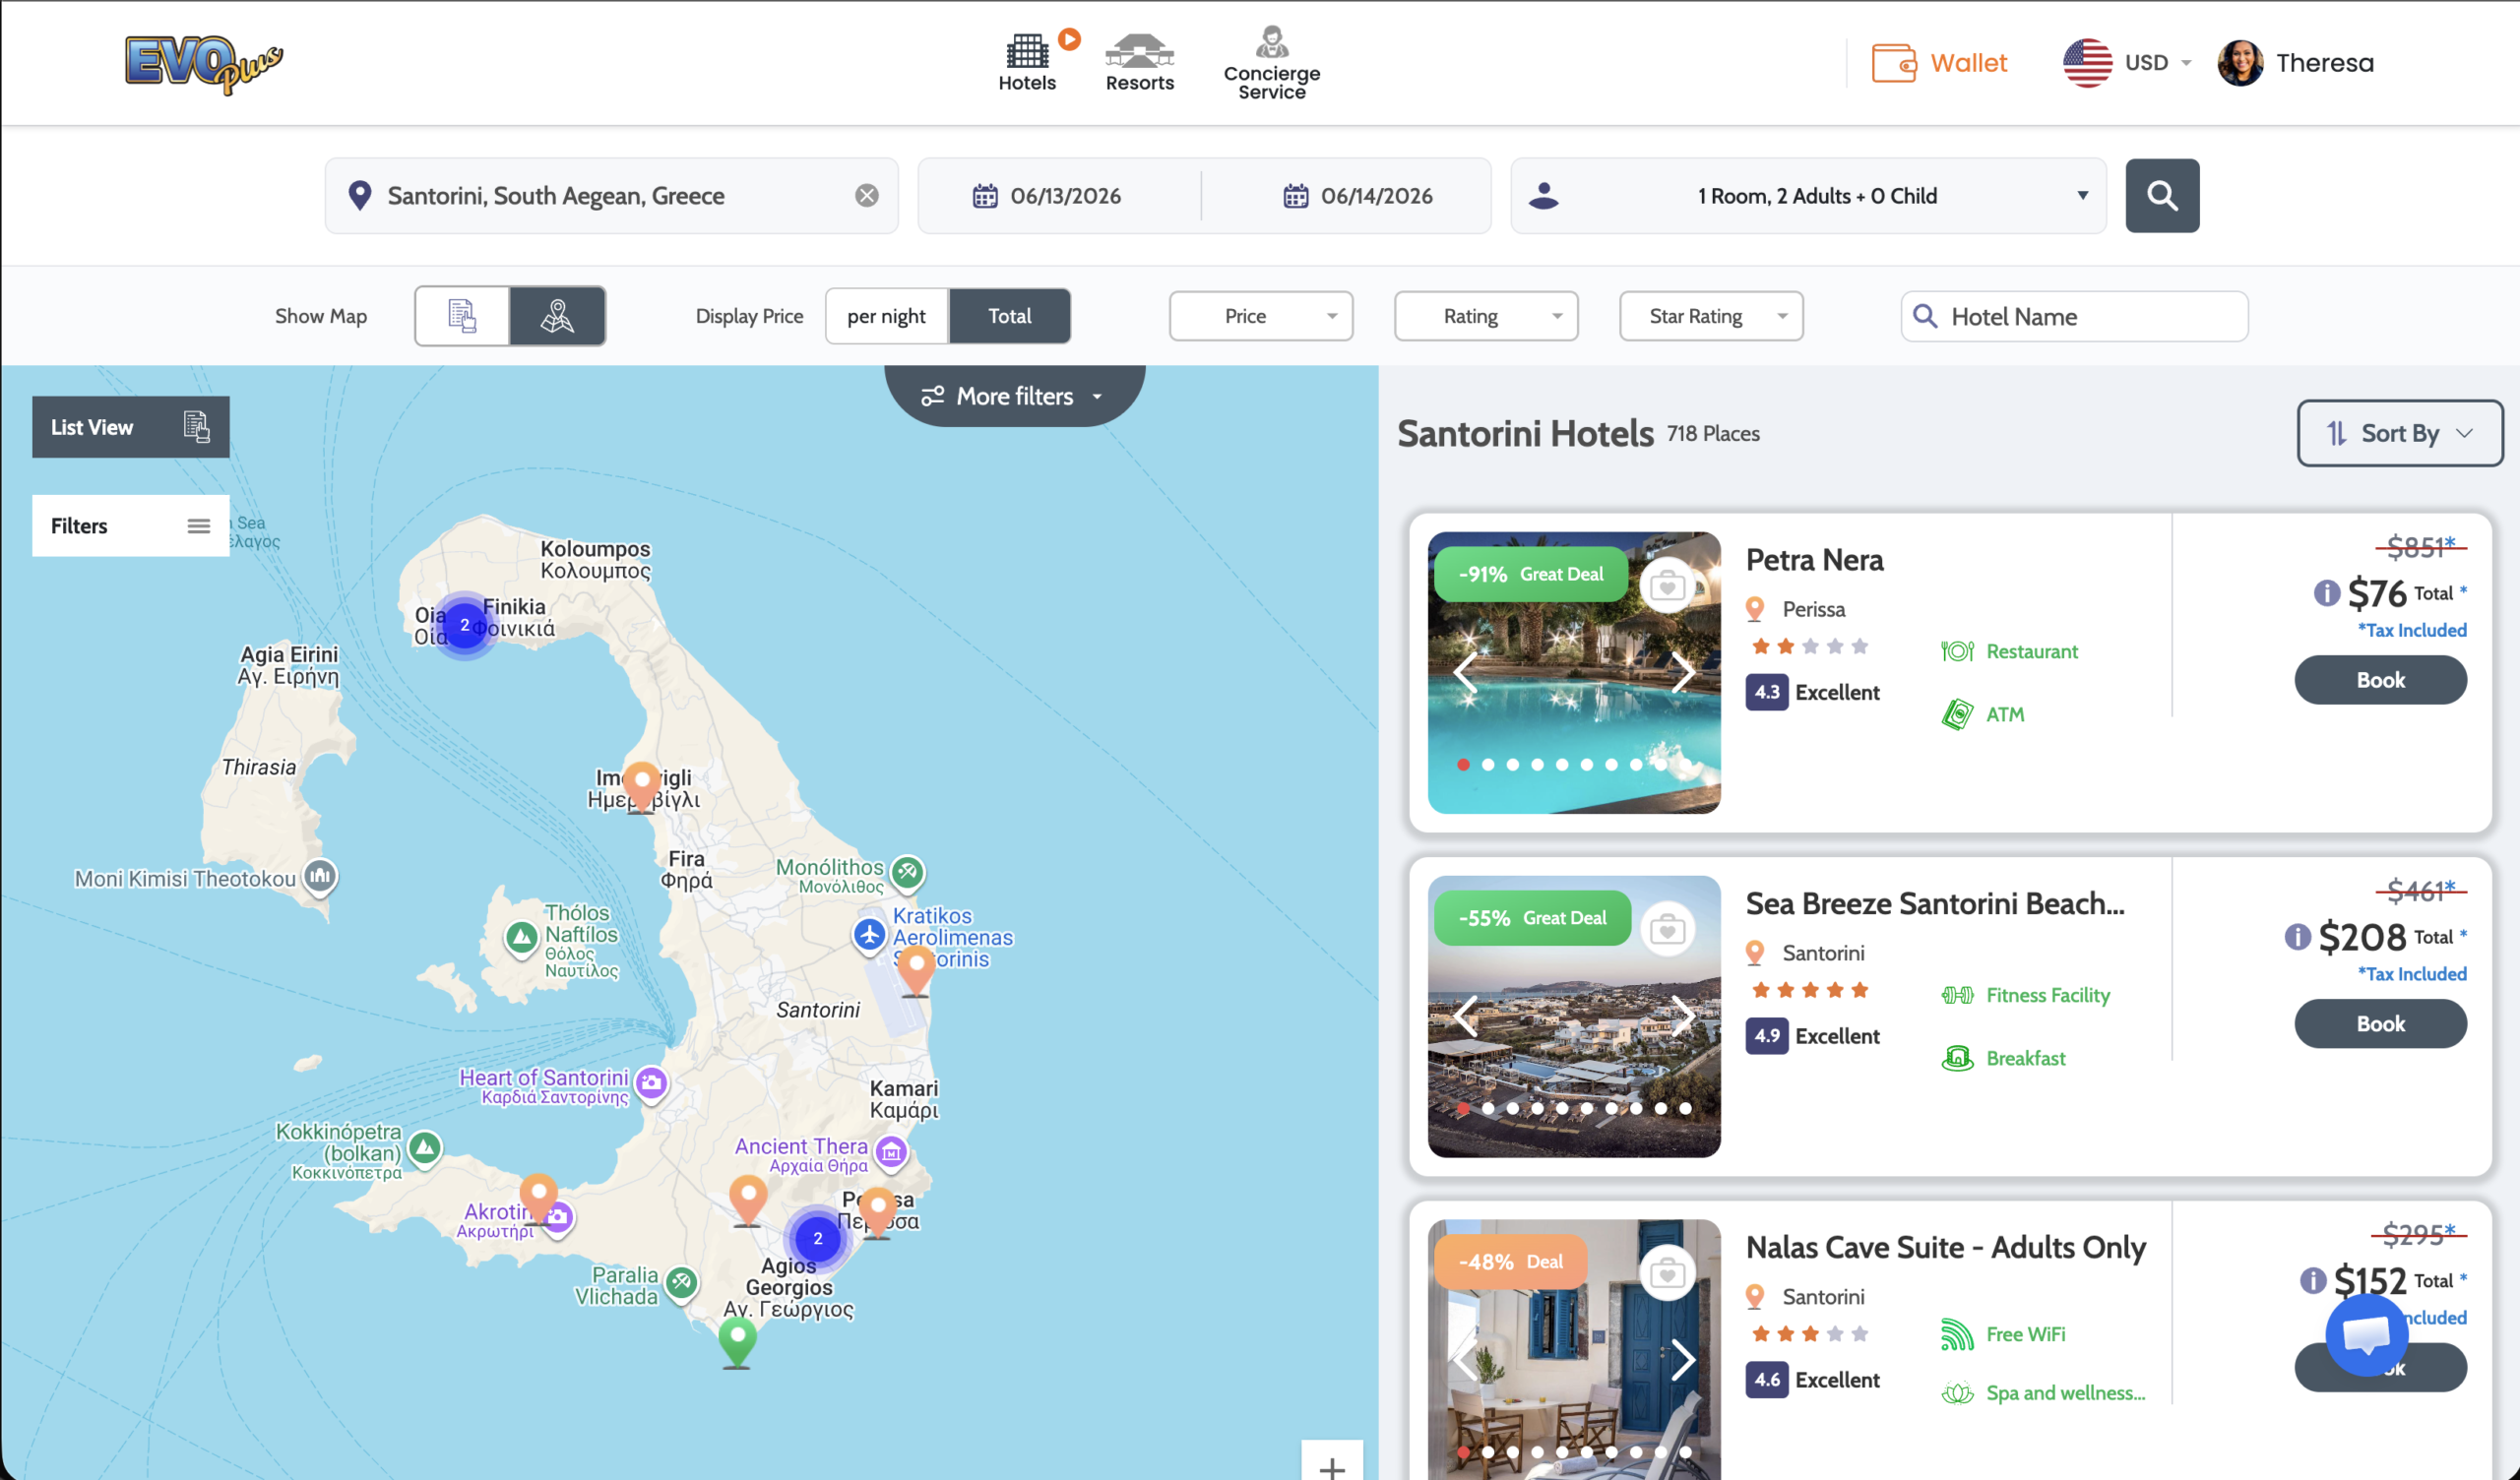Save Sea Breeze Santorini to favorites
The height and width of the screenshot is (1480, 2520).
[x=1667, y=930]
